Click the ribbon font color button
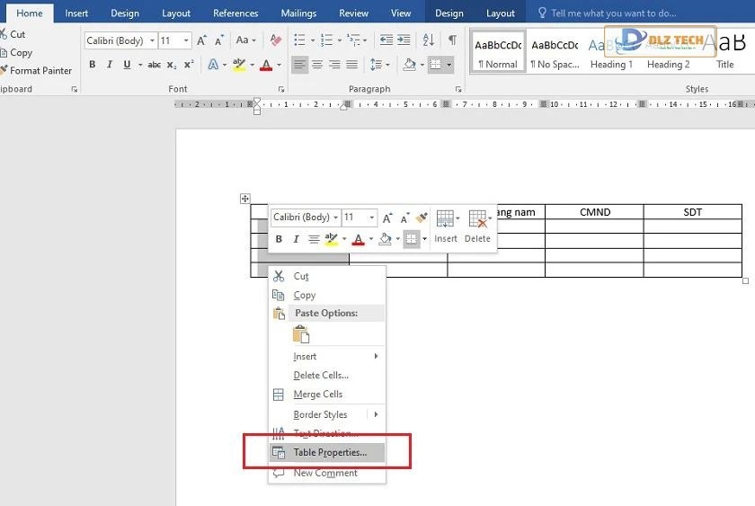This screenshot has height=506, width=755. coord(265,65)
